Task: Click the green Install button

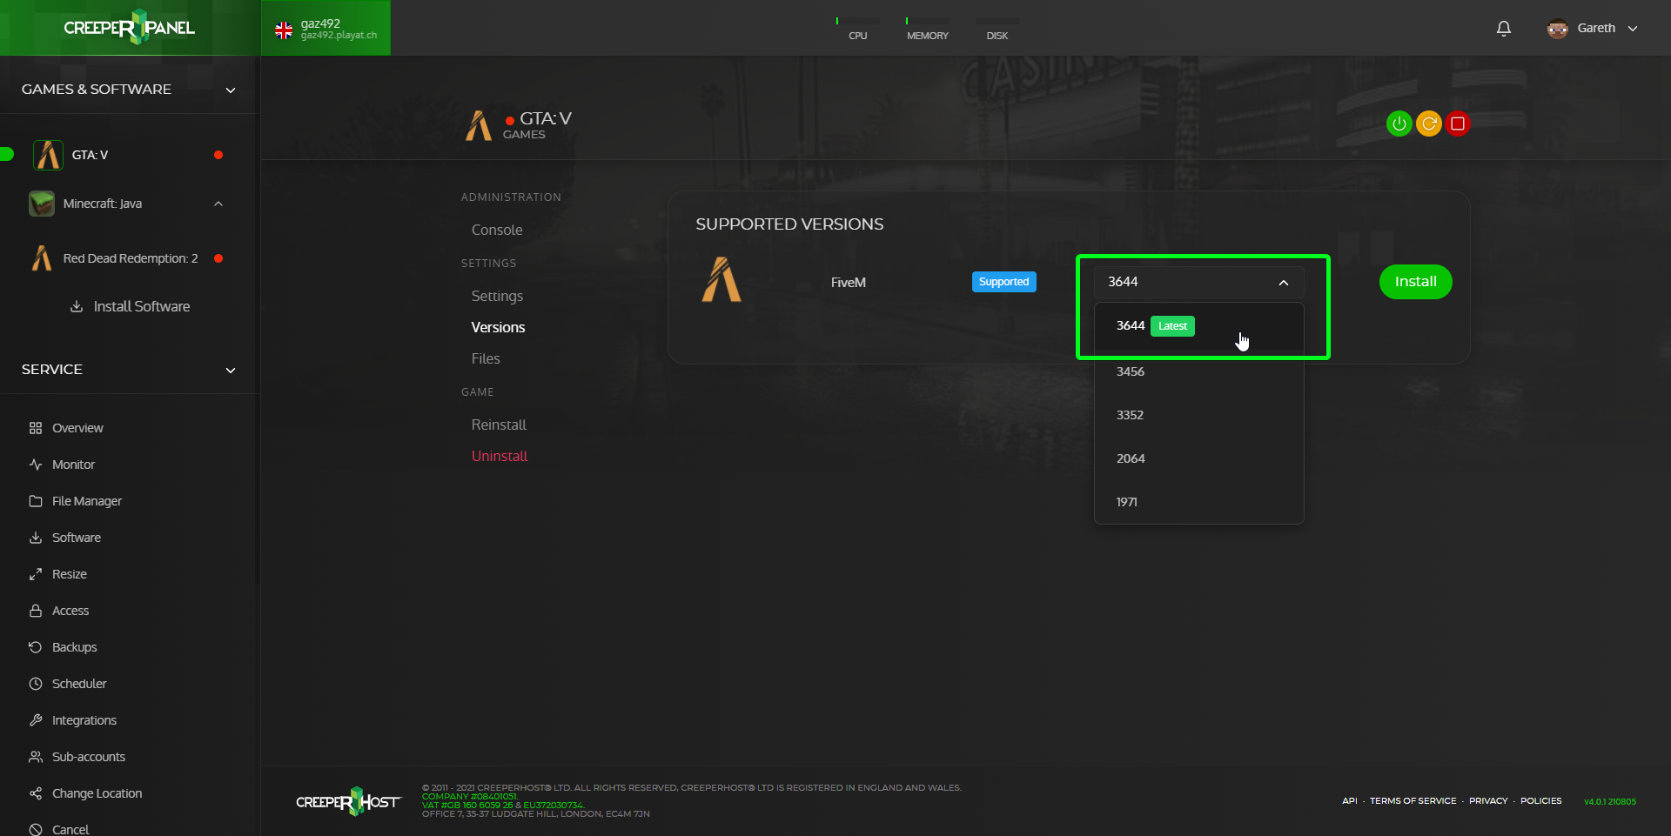Action: 1415,282
